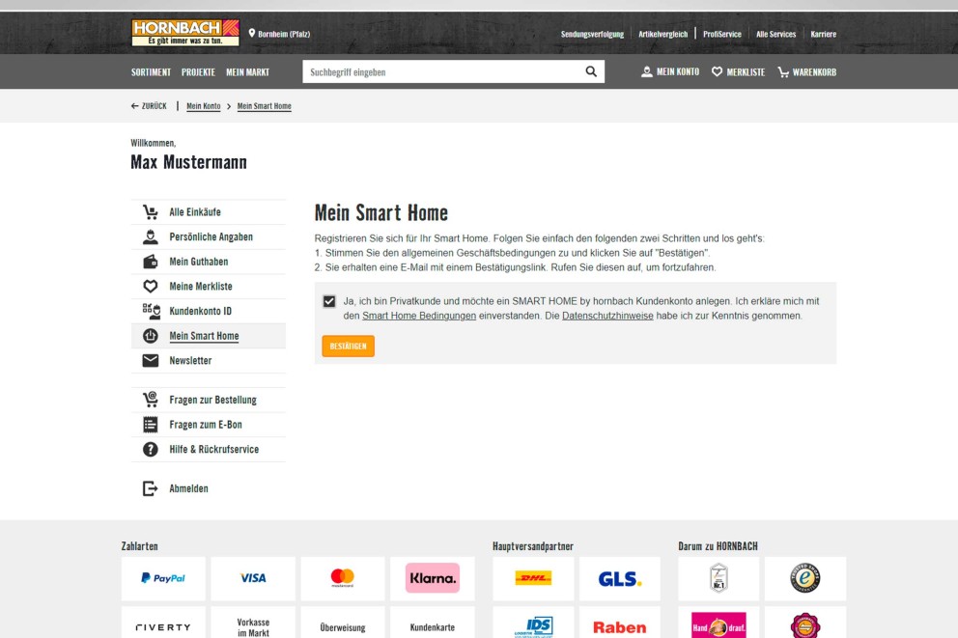
Task: Uncheck the Smart Home Privatkunde consent checkbox
Action: pyautogui.click(x=329, y=301)
